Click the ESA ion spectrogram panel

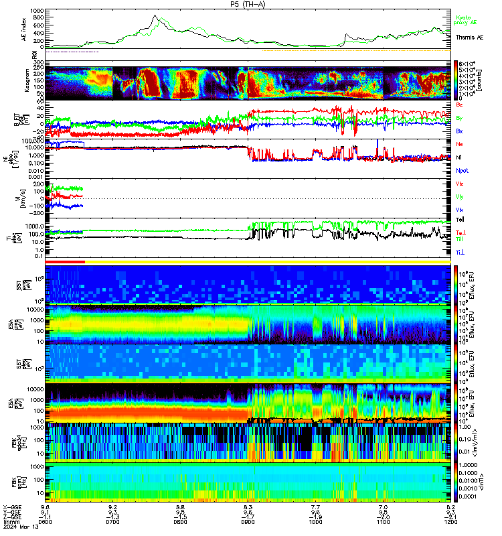pos(248,324)
